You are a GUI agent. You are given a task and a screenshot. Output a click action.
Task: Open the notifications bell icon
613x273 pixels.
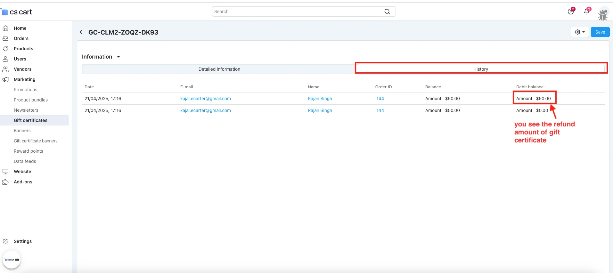coord(586,12)
